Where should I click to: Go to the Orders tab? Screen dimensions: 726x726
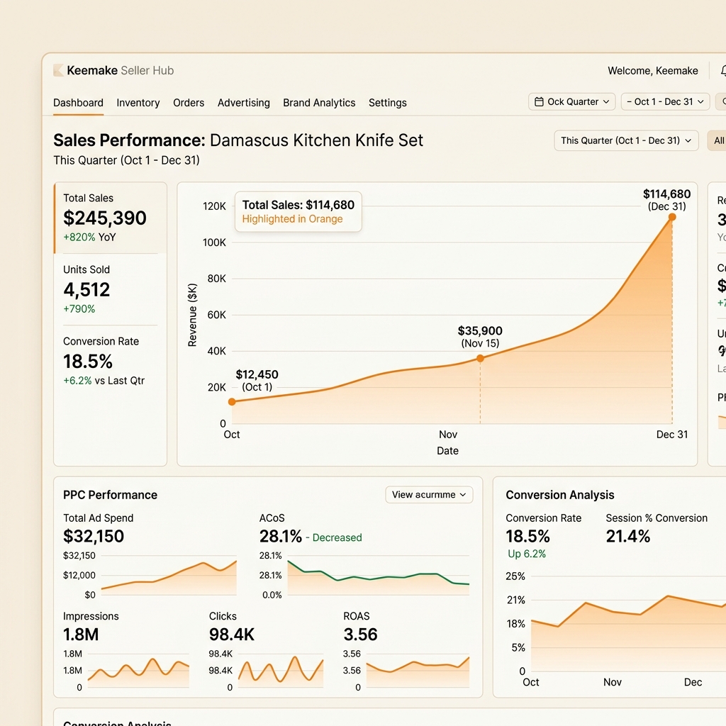click(x=189, y=103)
